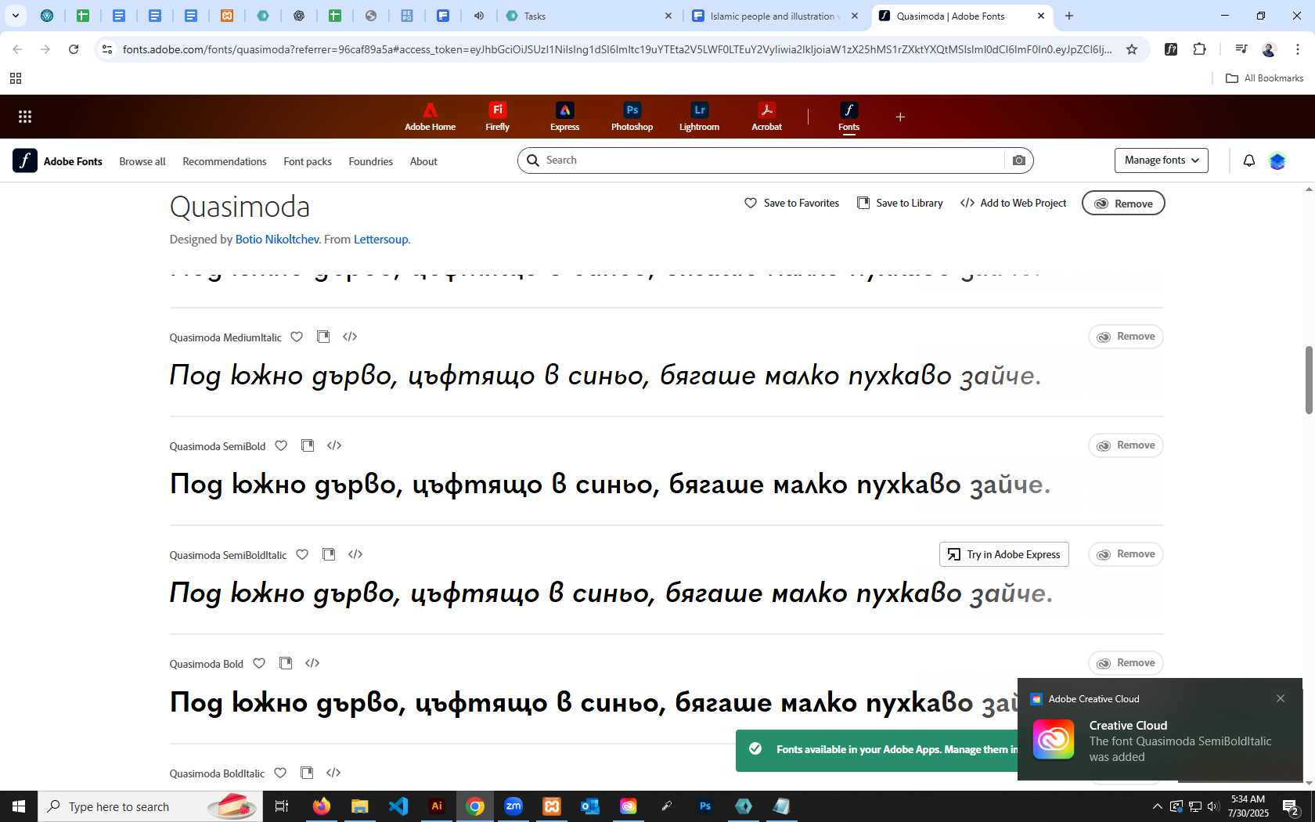1315x822 pixels.
Task: Switch to Islamic people and illustration tab
Action: [x=775, y=16]
